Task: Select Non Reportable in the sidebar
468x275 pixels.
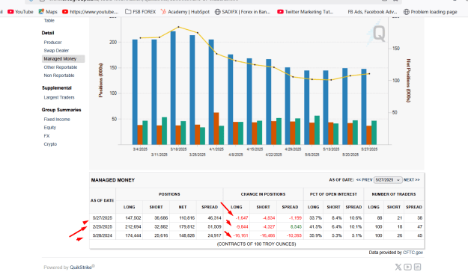Action: [x=59, y=75]
